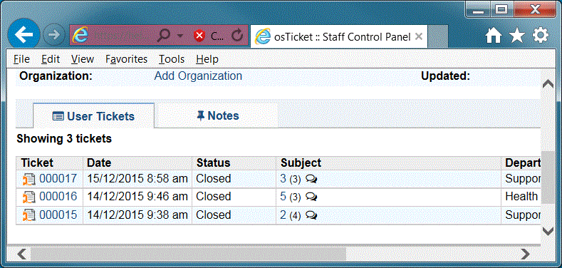Open subject link '3' of ticket 000017

click(283, 179)
